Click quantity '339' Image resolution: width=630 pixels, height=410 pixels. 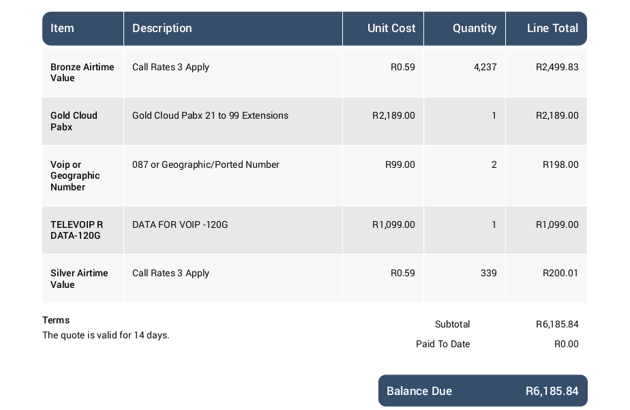(x=489, y=274)
